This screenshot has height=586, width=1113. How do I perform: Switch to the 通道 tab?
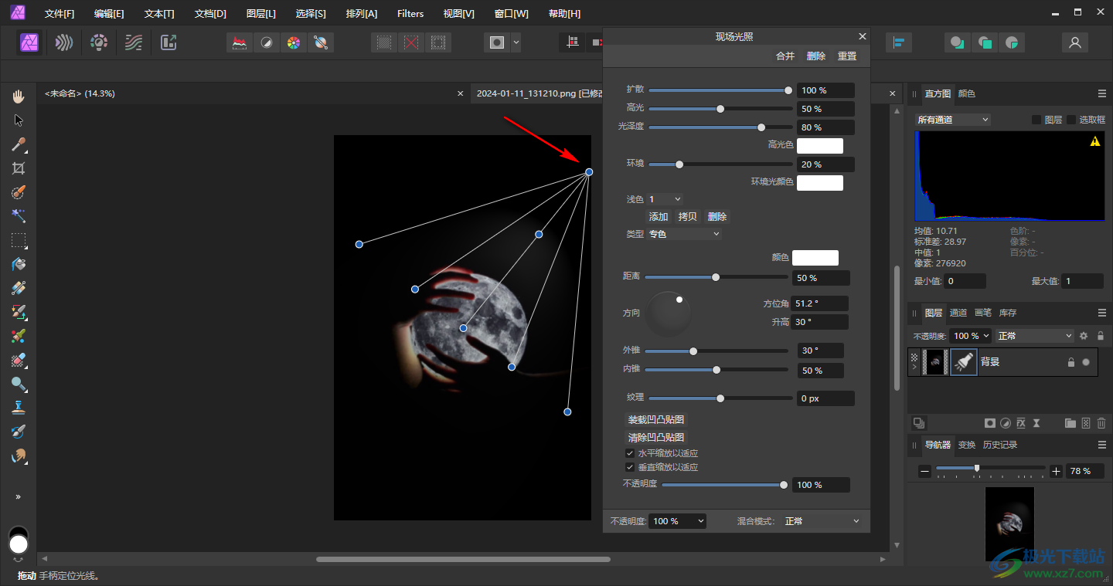[x=958, y=313]
